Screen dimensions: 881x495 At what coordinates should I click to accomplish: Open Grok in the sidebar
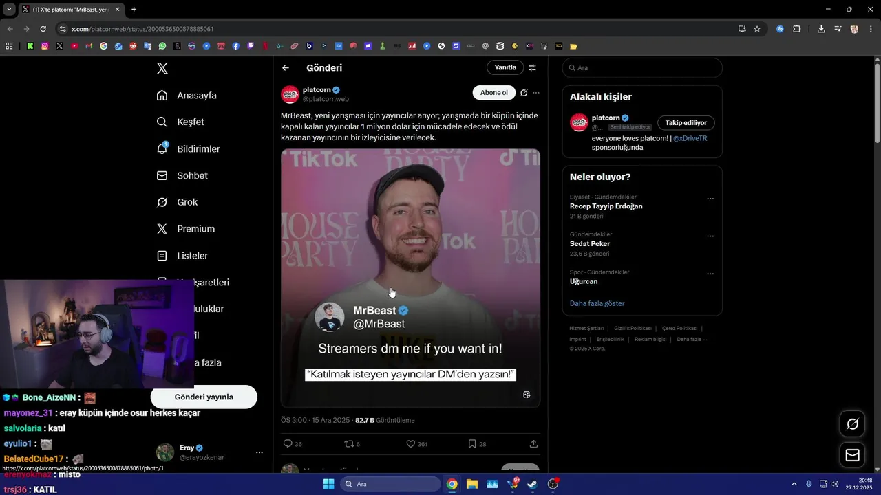[177, 202]
